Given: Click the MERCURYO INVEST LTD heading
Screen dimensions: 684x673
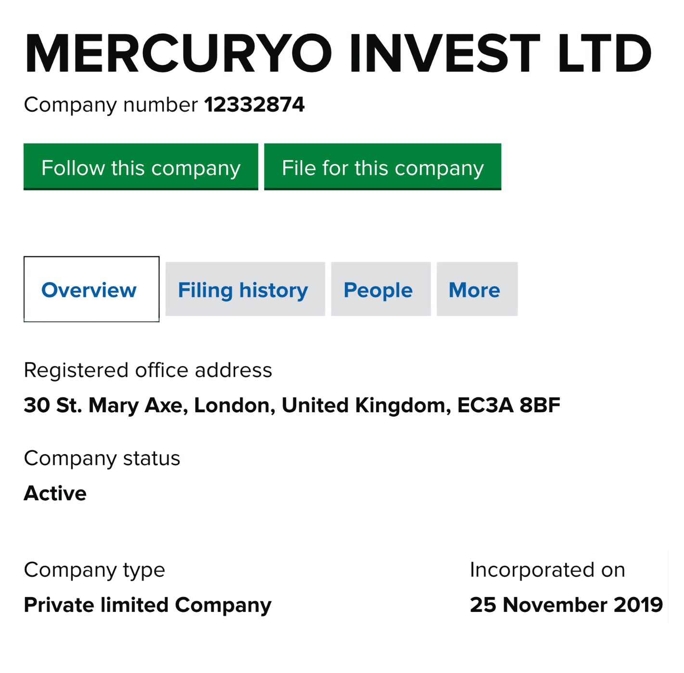Looking at the screenshot, I should point(338,54).
